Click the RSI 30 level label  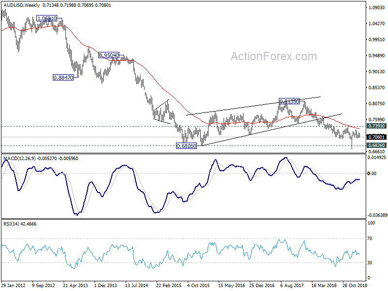coord(370,263)
